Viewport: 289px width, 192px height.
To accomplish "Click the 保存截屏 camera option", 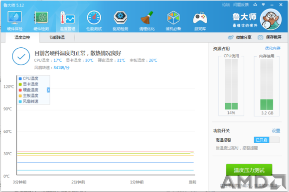I will click(270, 37).
